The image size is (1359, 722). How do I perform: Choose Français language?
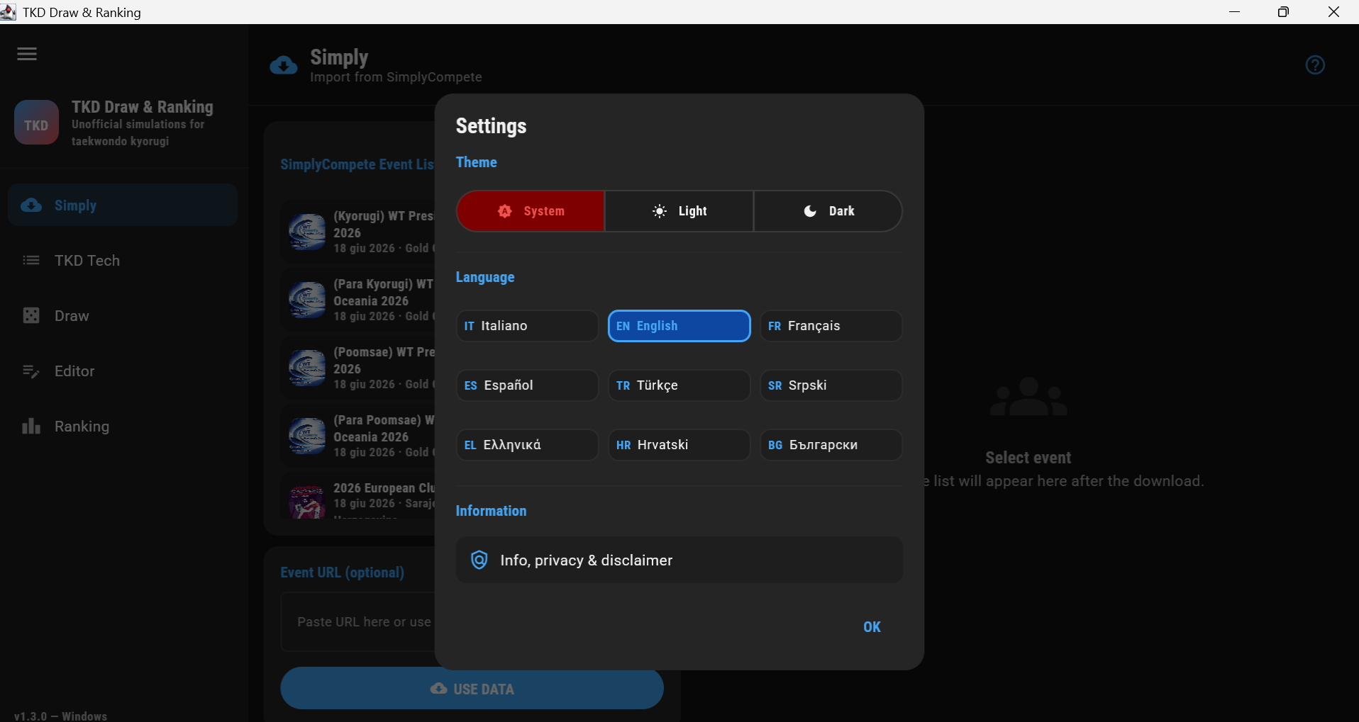(x=831, y=326)
